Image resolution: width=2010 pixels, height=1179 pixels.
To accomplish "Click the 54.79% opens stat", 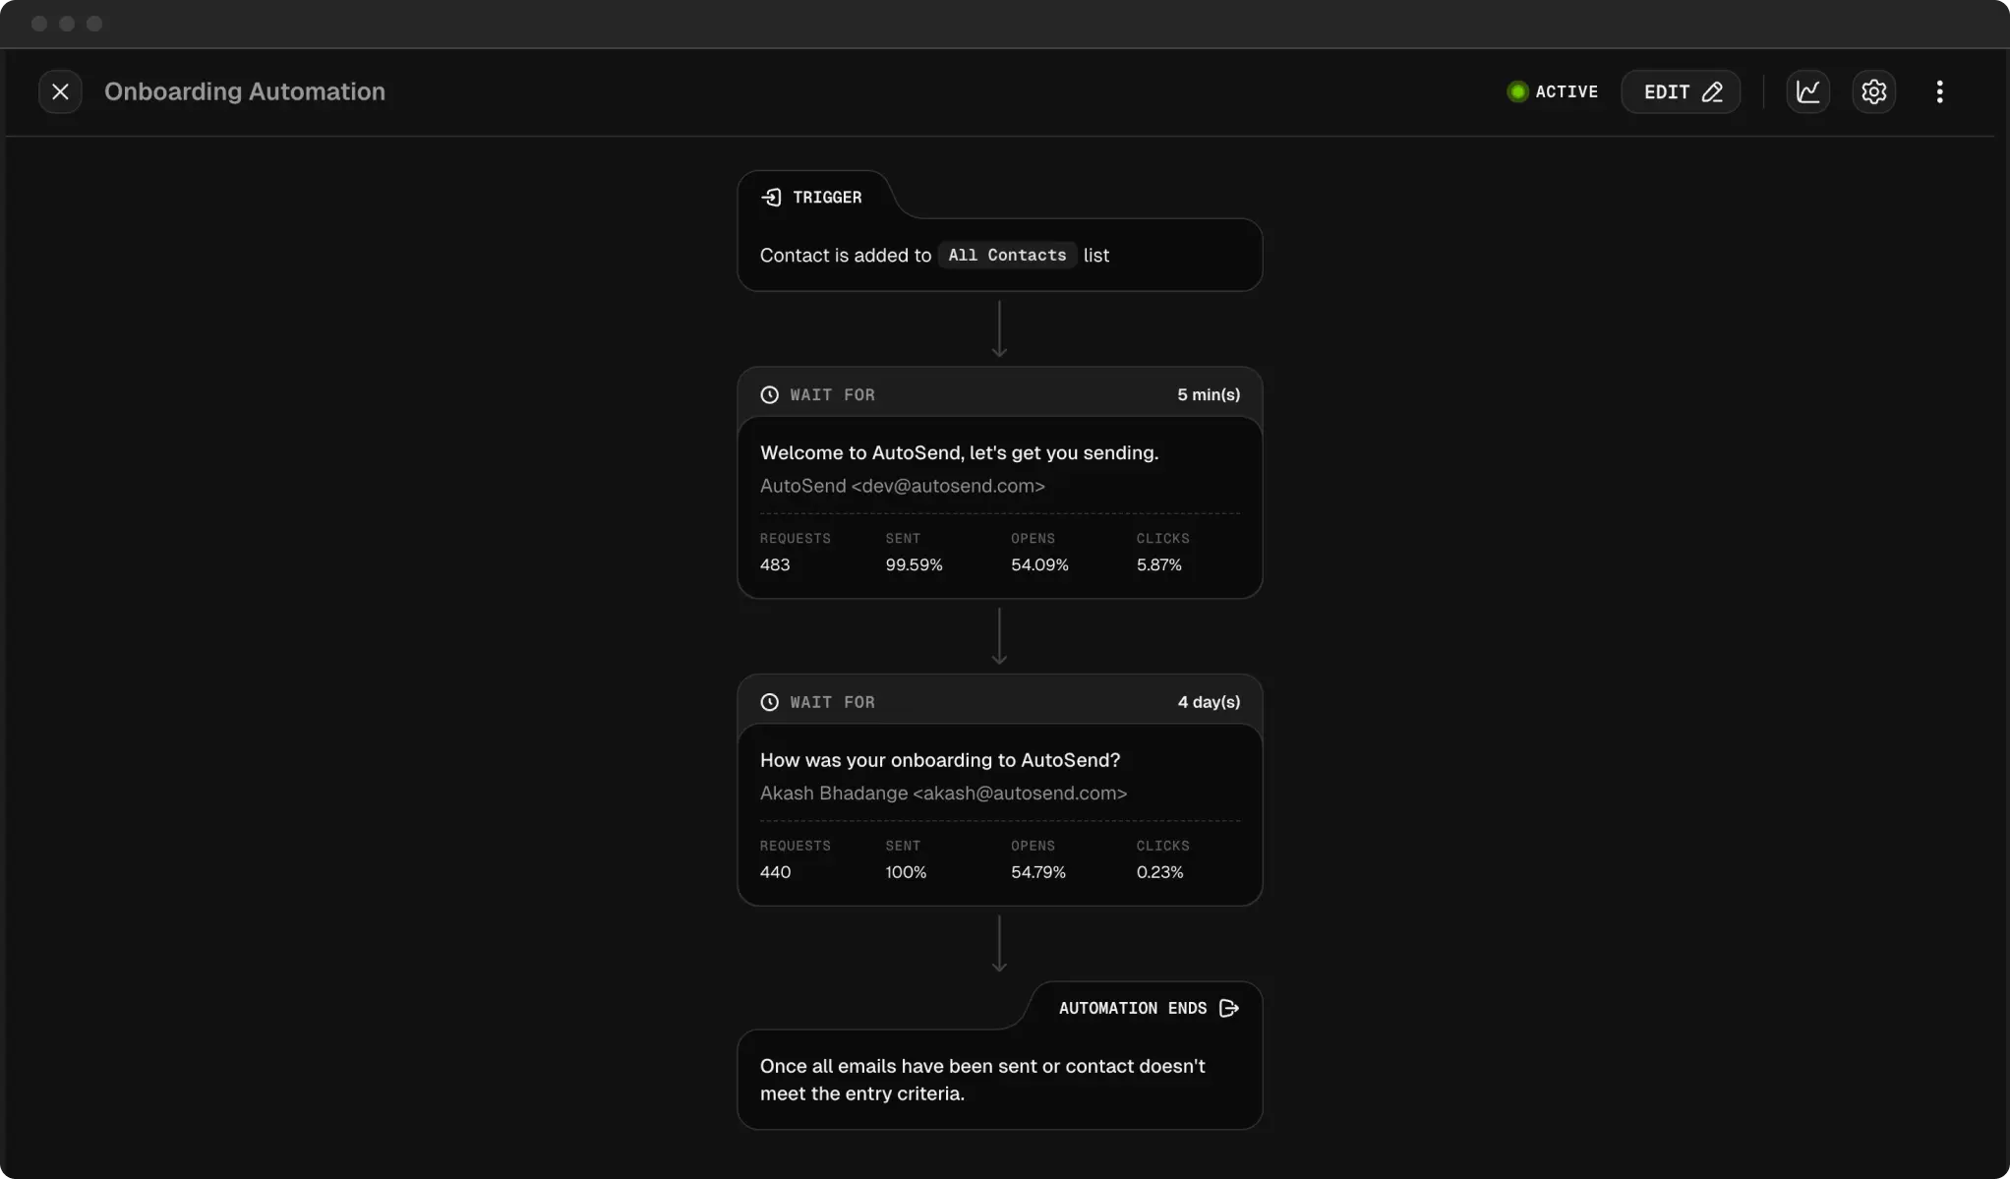I will coord(1037,872).
